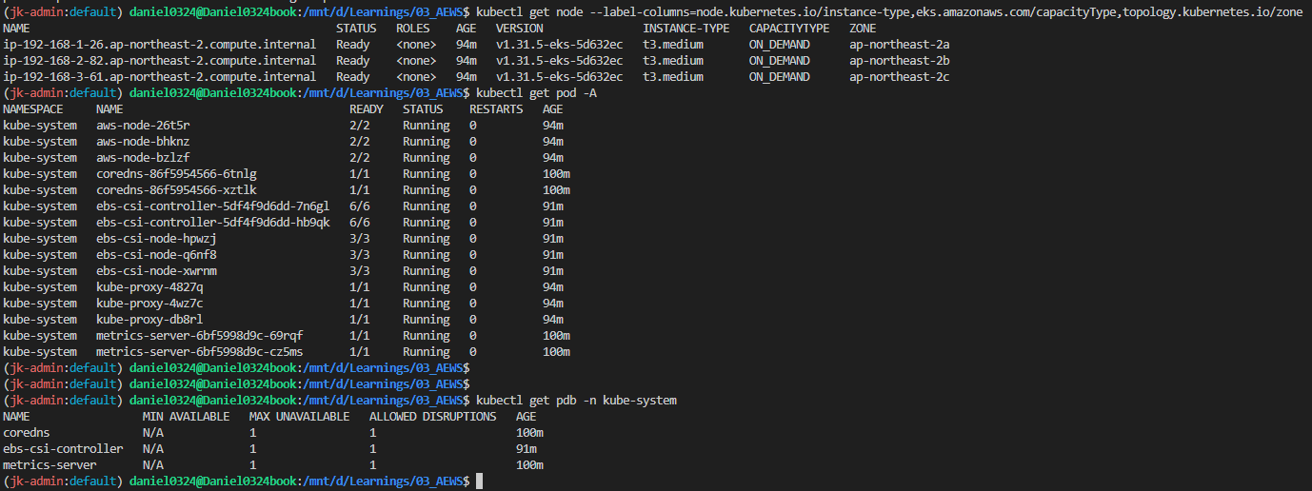
Task: Click the coredns row in pdb table
Action: (273, 433)
